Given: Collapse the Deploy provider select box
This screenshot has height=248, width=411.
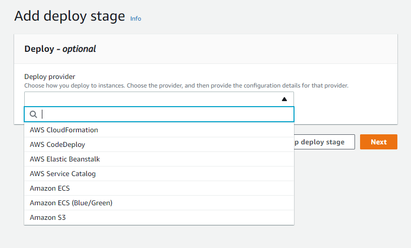Looking at the screenshot, I should (x=151, y=99).
